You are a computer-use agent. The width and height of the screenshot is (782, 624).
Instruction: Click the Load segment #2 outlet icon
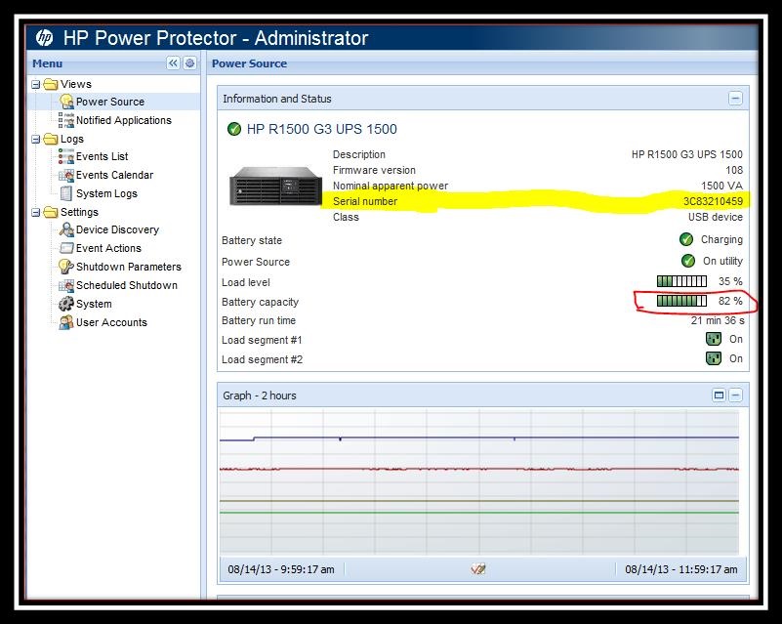point(714,358)
